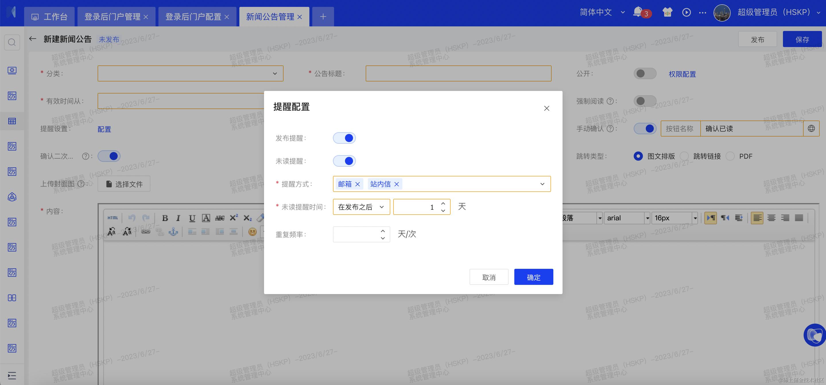Toggle the 未读提醒 switch

pyautogui.click(x=344, y=161)
